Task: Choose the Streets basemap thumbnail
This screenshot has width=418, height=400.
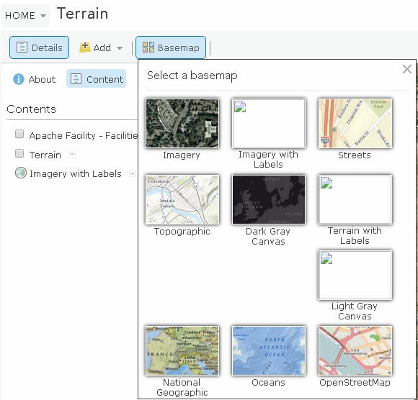Action: [x=355, y=123]
